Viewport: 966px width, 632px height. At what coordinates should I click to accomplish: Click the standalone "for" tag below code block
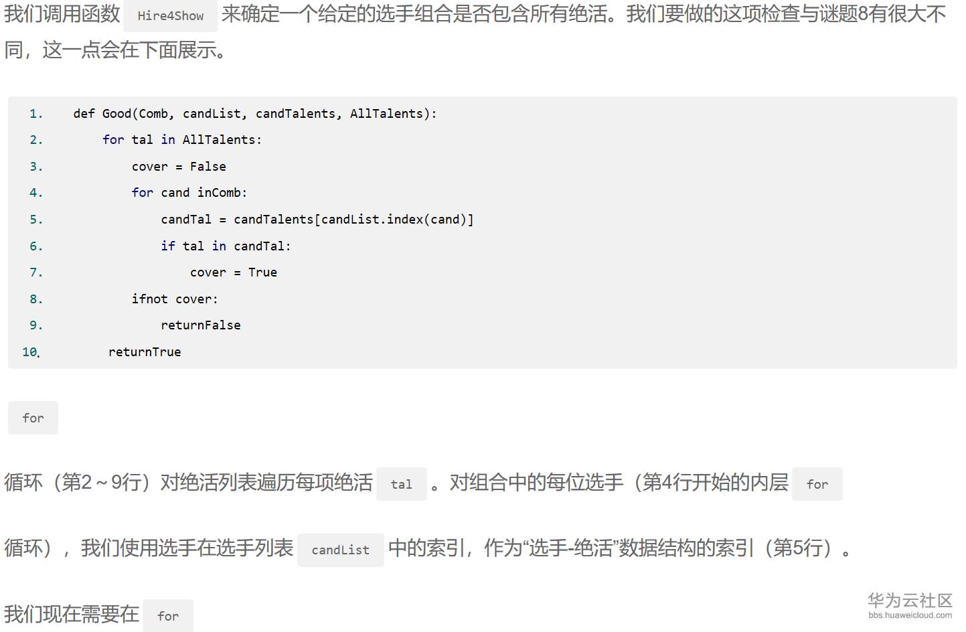pyautogui.click(x=33, y=418)
